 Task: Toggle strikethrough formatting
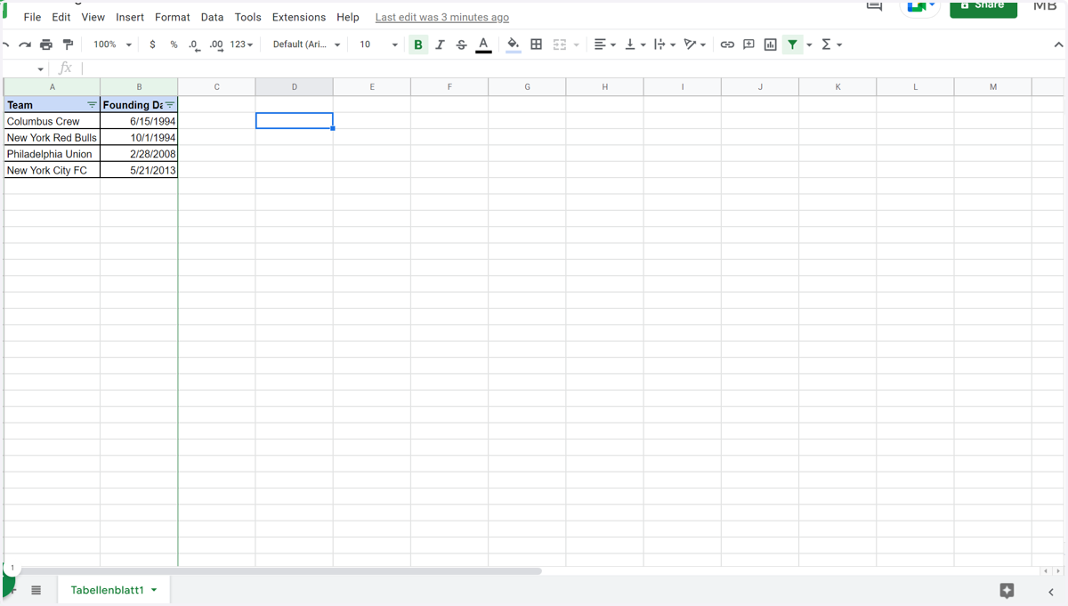coord(461,44)
